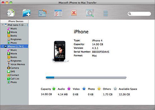
Task: Click the magnifier search-view toolbar icon
Action: 90,13
